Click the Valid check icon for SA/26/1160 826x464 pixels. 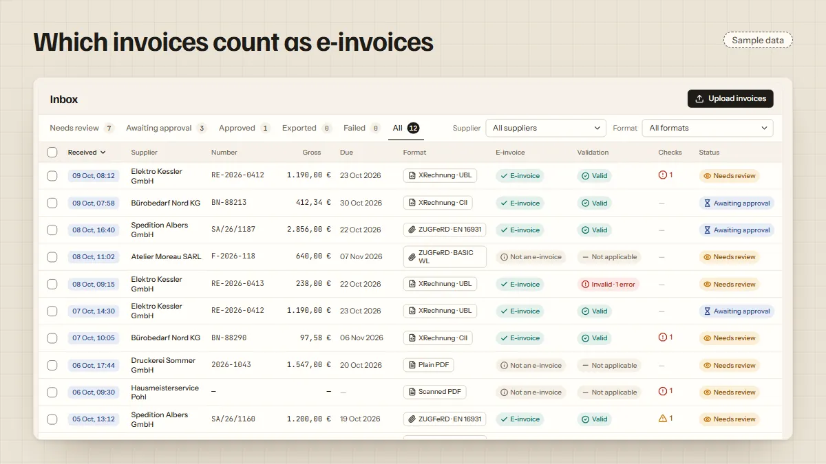coord(585,419)
